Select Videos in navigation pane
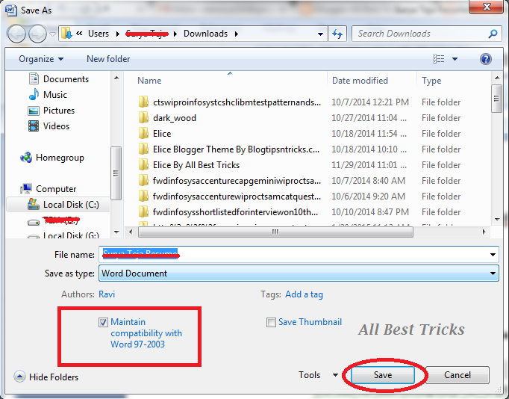The image size is (509, 399). pos(56,126)
